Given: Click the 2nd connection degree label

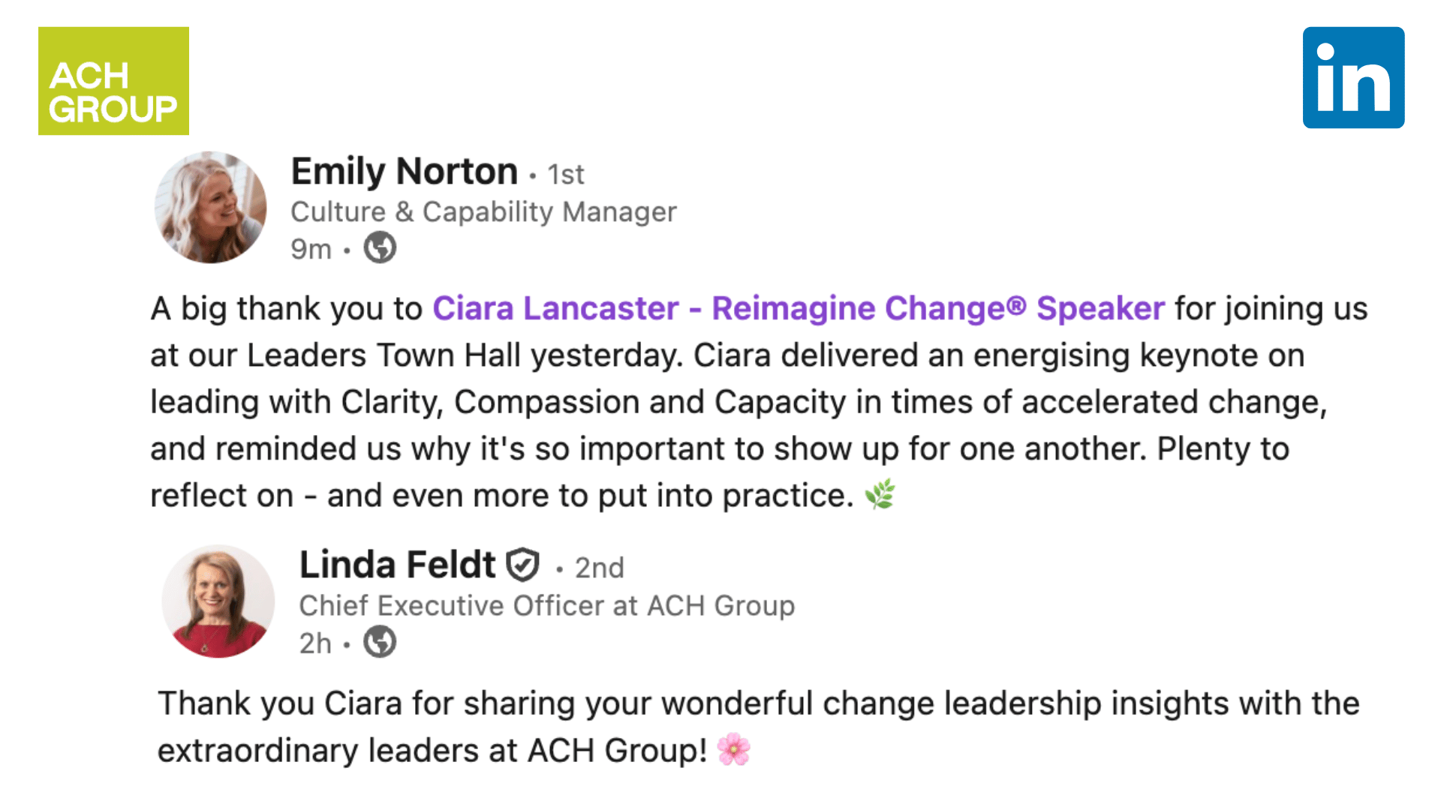Looking at the screenshot, I should coord(599,568).
